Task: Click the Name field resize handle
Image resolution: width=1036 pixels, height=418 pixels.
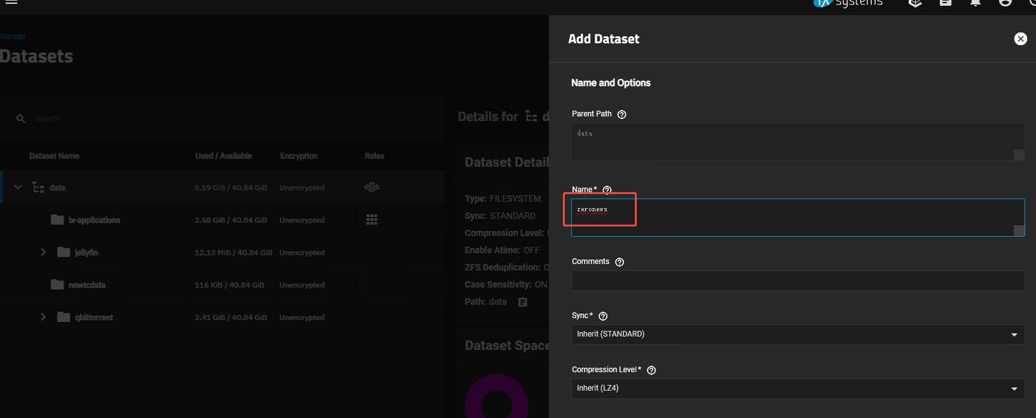Action: click(1019, 230)
